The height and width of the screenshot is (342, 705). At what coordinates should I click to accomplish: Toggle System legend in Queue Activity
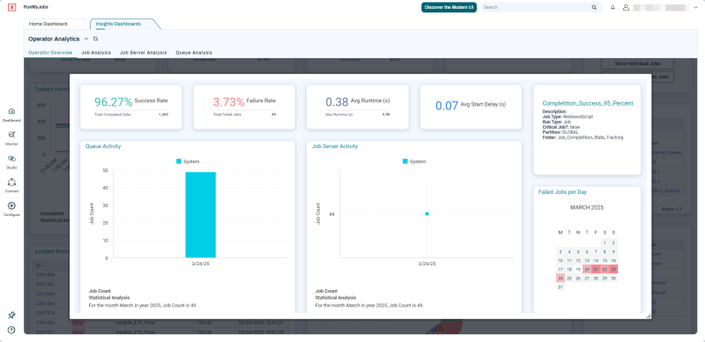(x=188, y=161)
